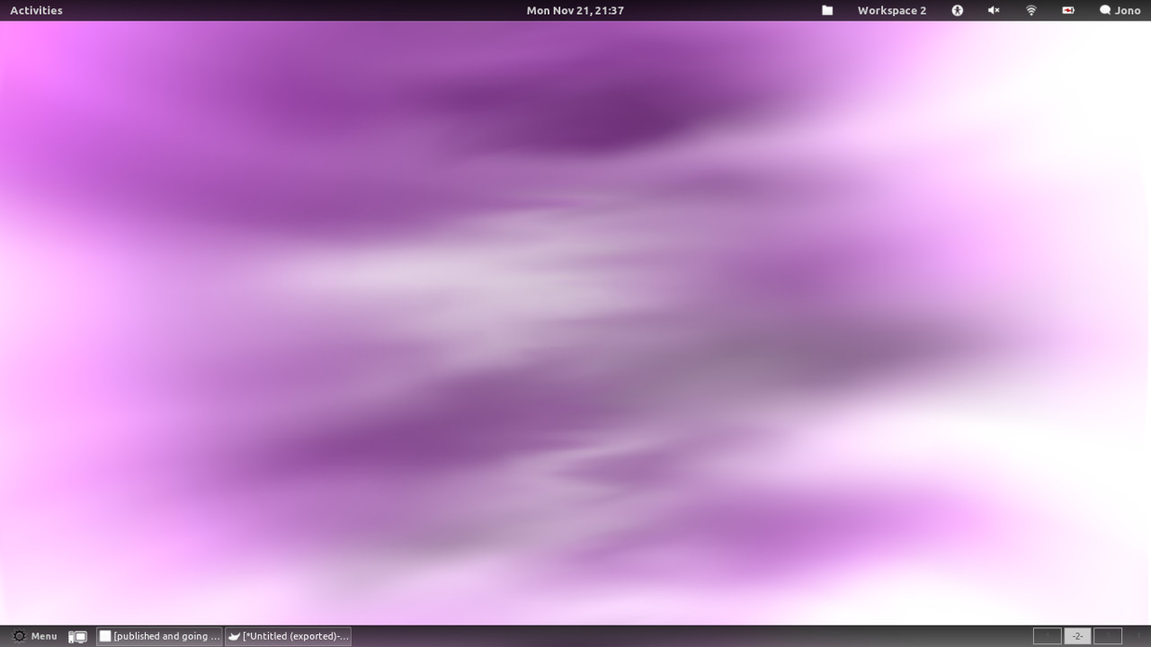Select workspace -2- in the pager
The height and width of the screenshot is (647, 1151).
coord(1077,636)
